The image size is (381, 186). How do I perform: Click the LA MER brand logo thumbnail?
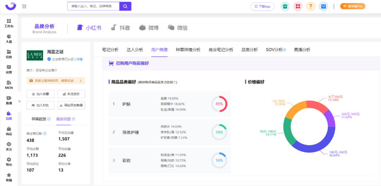(x=35, y=55)
